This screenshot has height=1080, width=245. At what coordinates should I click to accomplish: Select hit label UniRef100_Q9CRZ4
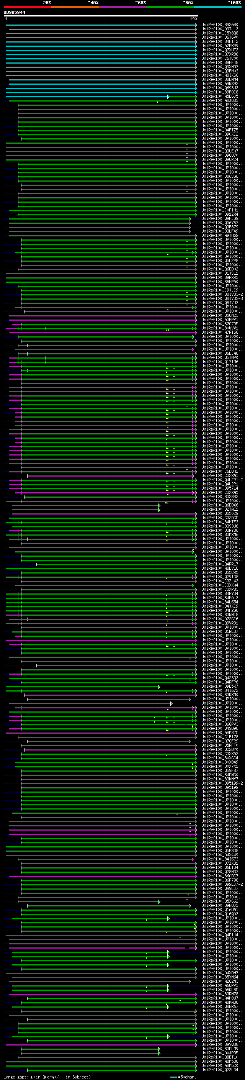click(x=220, y=160)
